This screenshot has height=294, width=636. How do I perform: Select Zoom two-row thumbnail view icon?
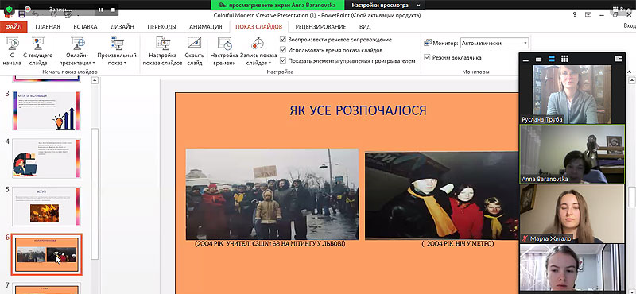pos(552,59)
